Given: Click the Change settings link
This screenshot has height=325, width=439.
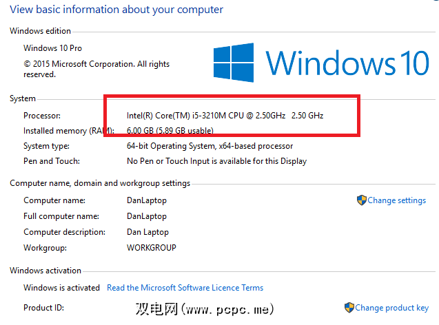Looking at the screenshot, I should coord(396,200).
